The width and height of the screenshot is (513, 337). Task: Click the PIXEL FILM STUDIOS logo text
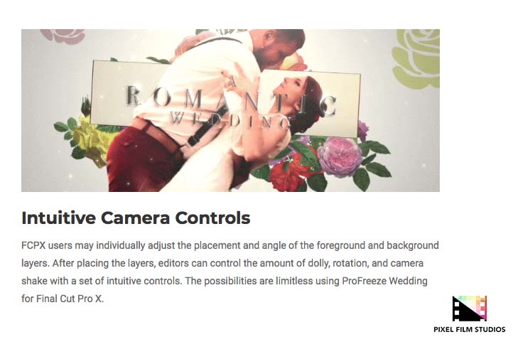pyautogui.click(x=470, y=329)
